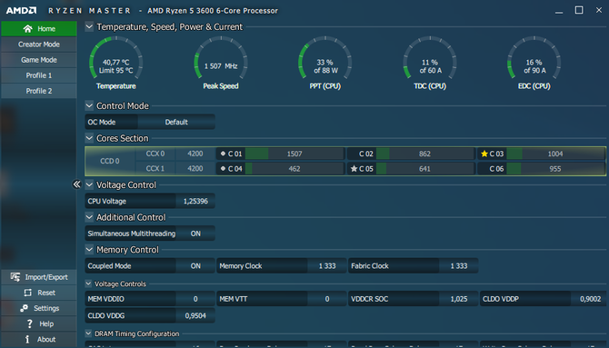
Task: Click the dot marker on core C 04
Action: 223,169
